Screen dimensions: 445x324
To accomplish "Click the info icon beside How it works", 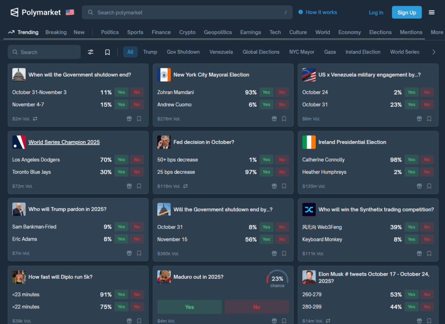I will click(x=301, y=12).
